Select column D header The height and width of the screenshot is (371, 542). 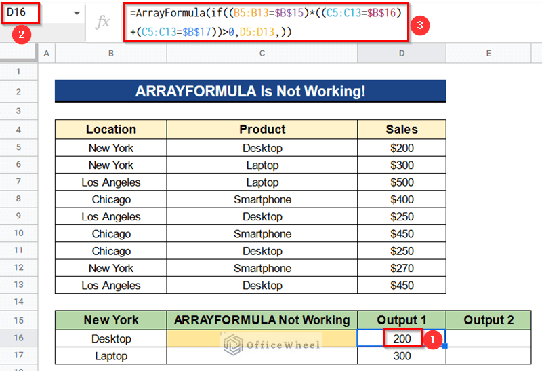click(x=402, y=54)
